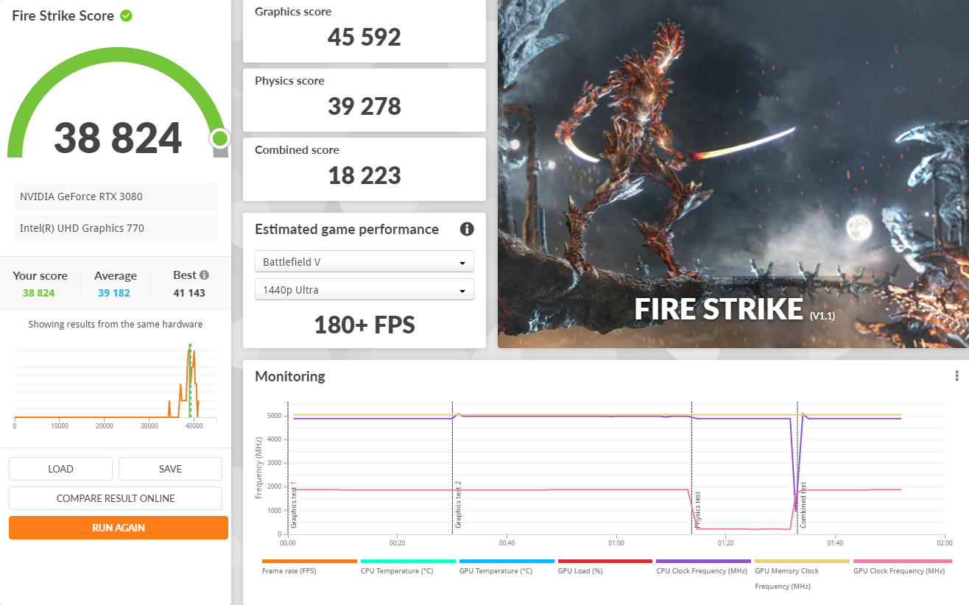
Task: Click the Fire Strike benchmark preview image
Action: (733, 174)
